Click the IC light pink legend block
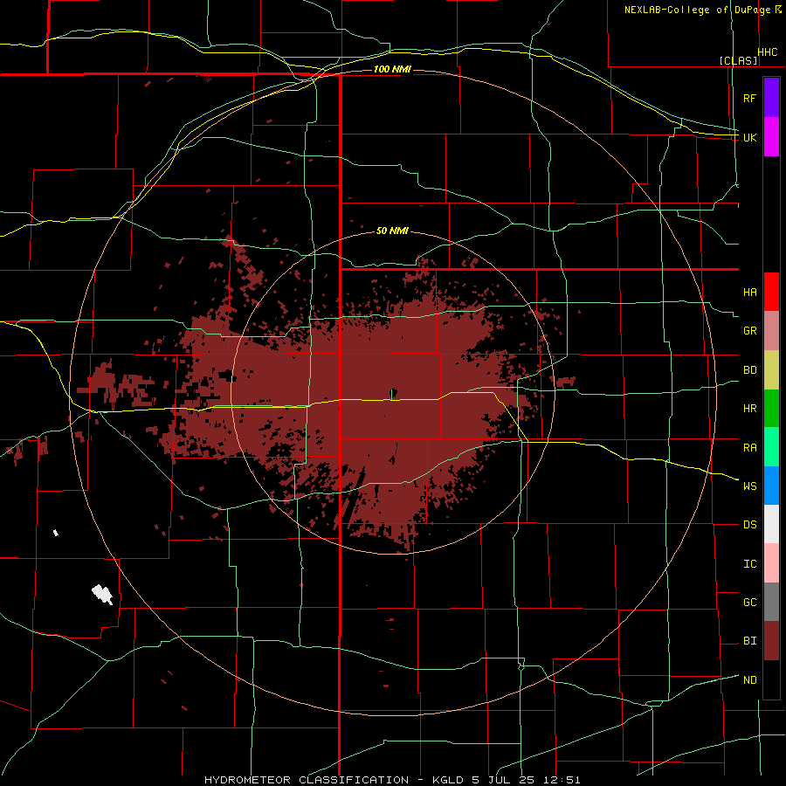786x786 pixels. tap(771, 563)
